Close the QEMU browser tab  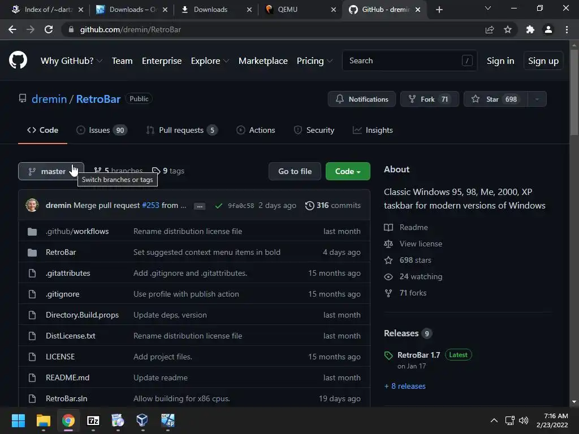coord(334,10)
